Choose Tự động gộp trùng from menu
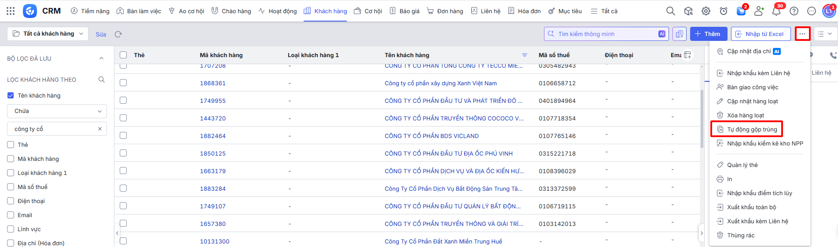Viewport: 838px width, 247px height. pyautogui.click(x=752, y=129)
